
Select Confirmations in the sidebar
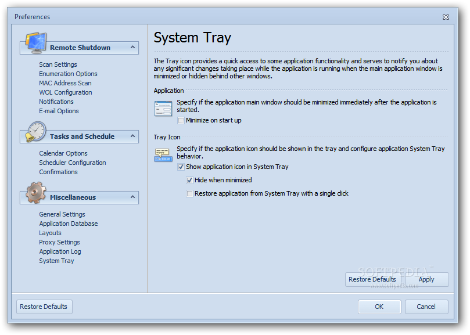(x=58, y=172)
